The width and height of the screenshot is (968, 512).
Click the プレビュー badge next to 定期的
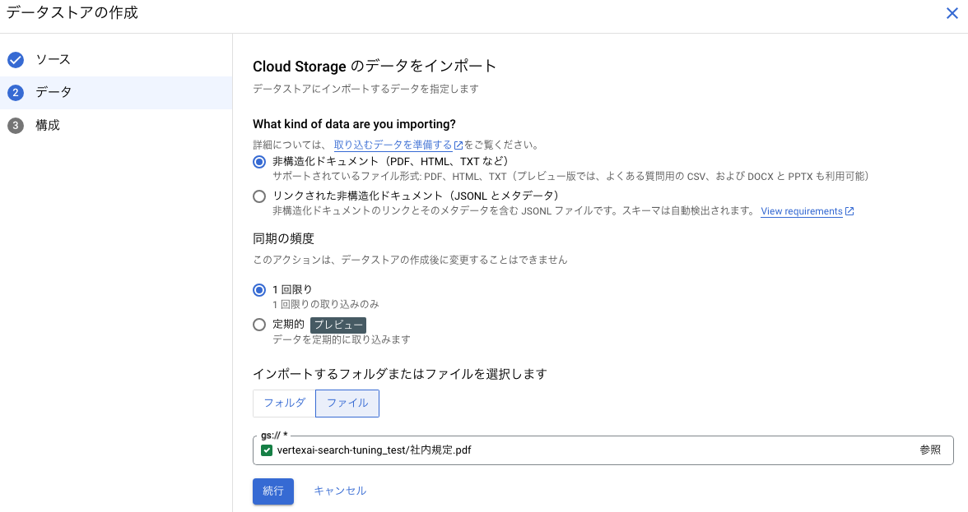[x=338, y=325]
